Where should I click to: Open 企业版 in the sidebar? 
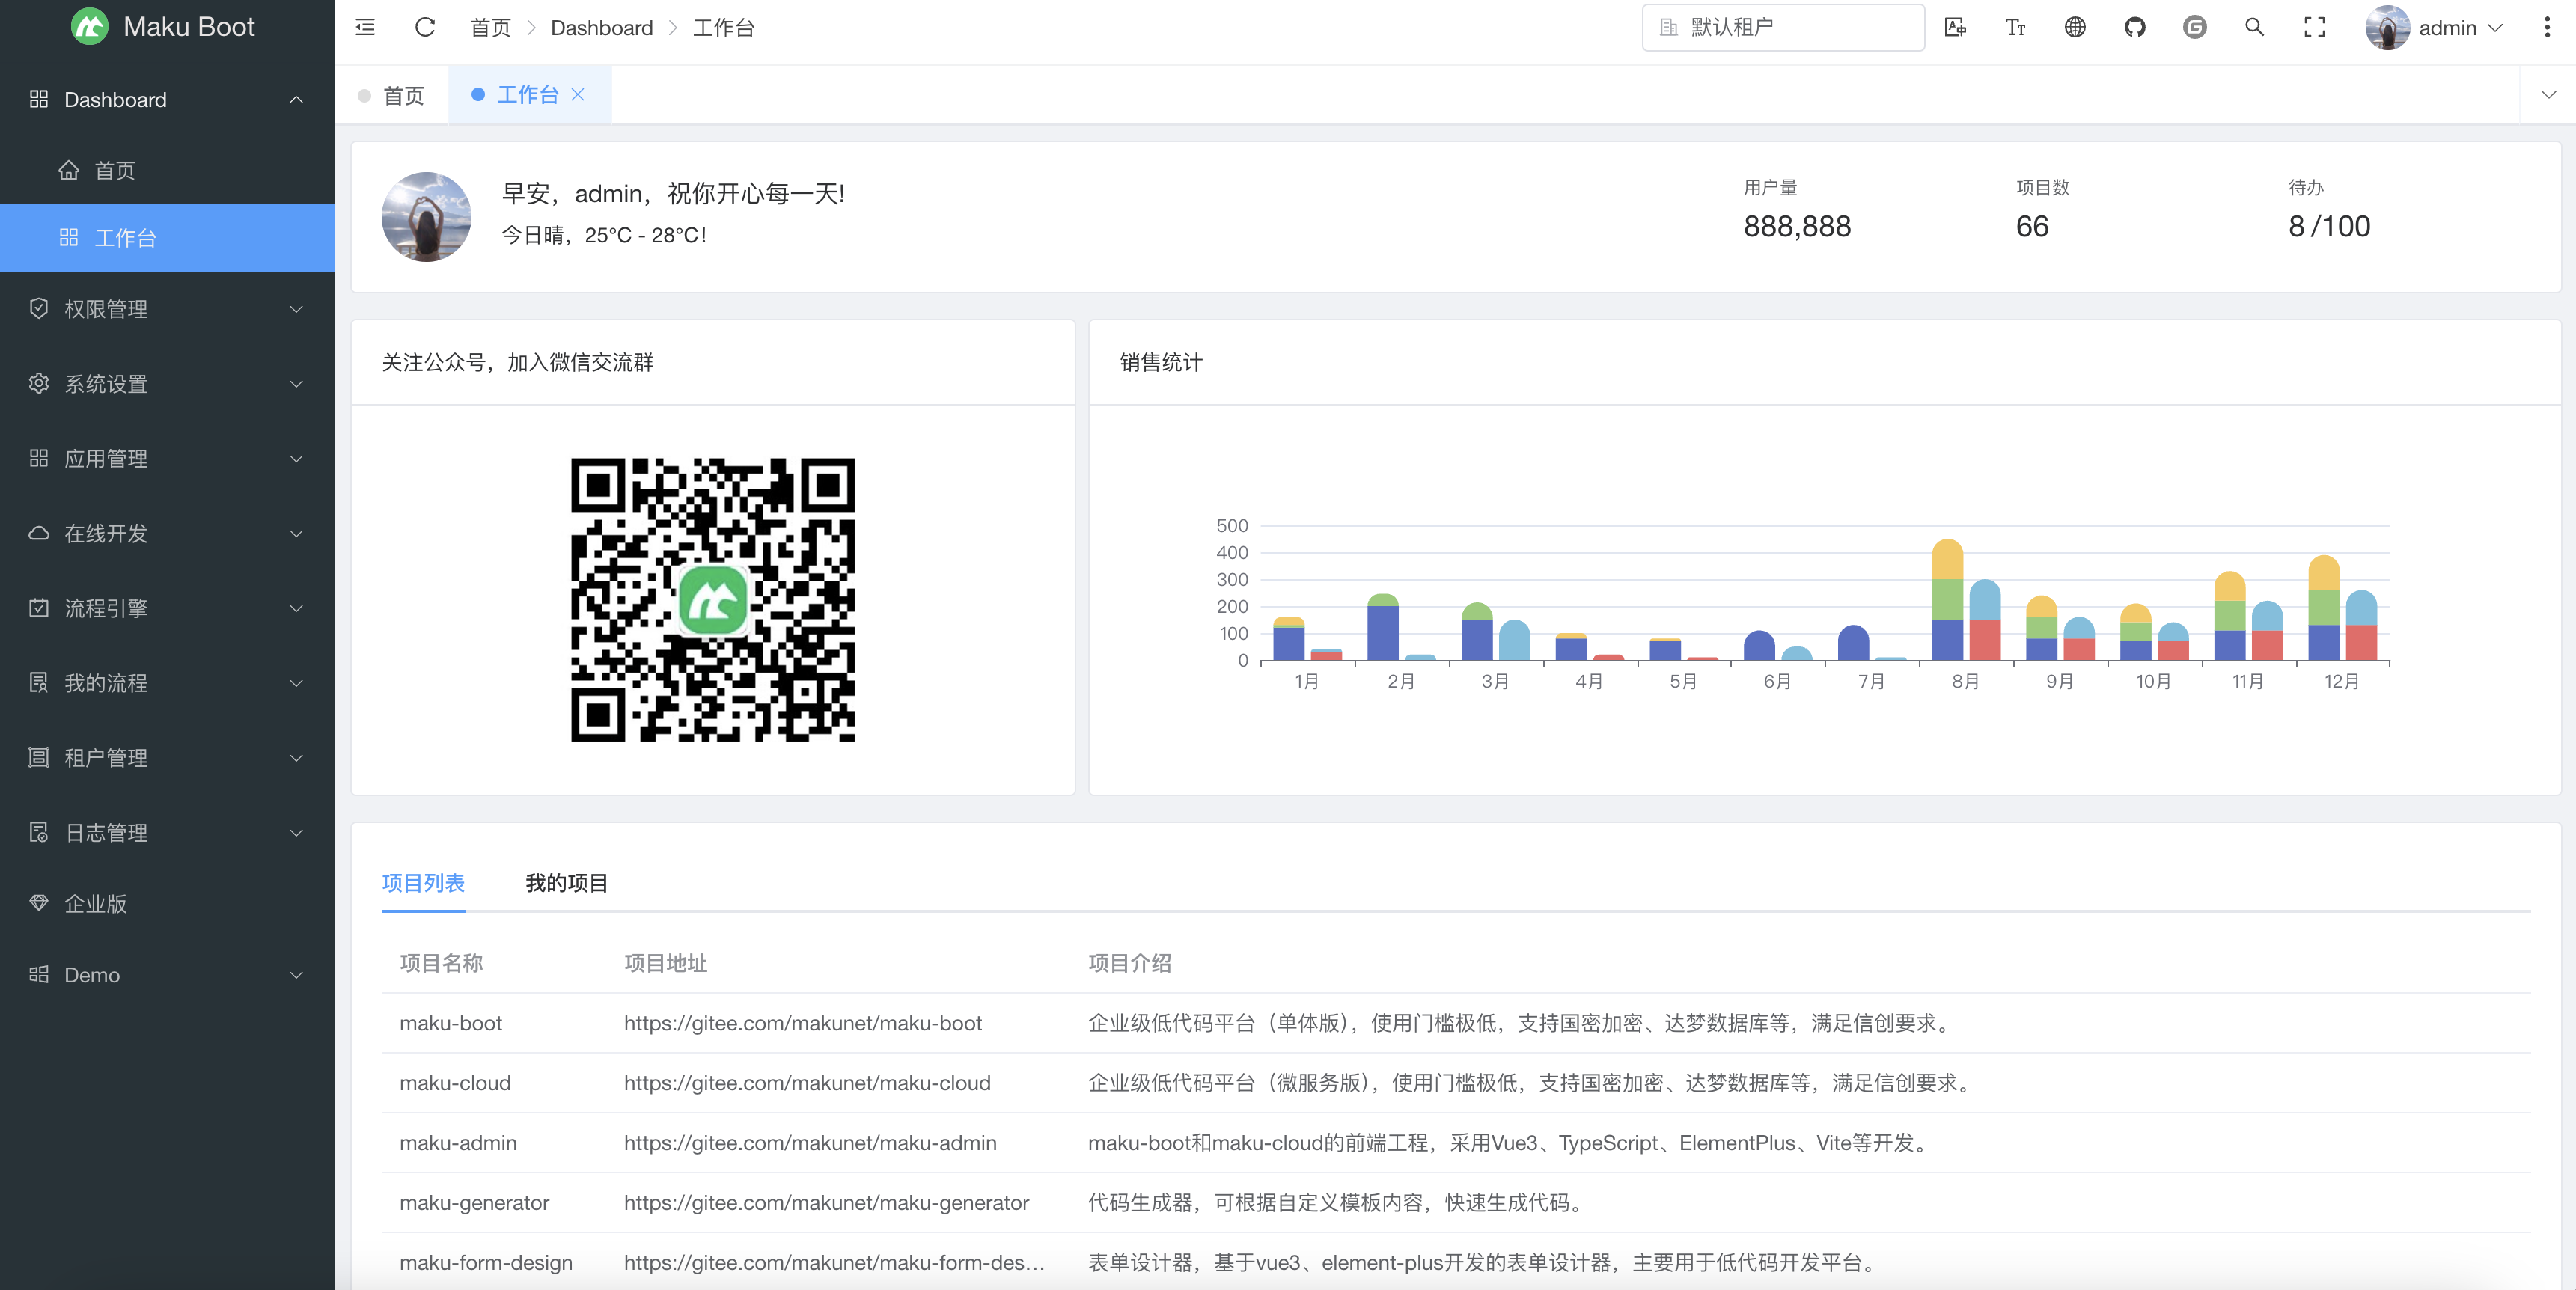click(95, 903)
